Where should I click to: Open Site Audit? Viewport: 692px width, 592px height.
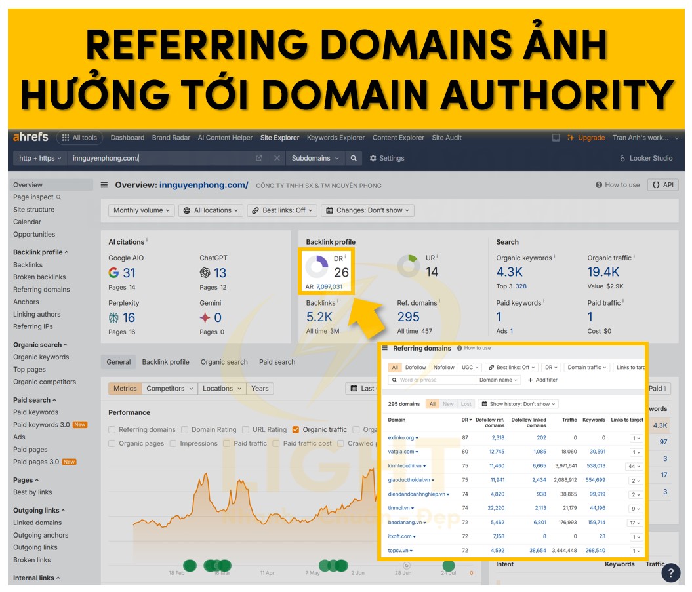pyautogui.click(x=447, y=138)
